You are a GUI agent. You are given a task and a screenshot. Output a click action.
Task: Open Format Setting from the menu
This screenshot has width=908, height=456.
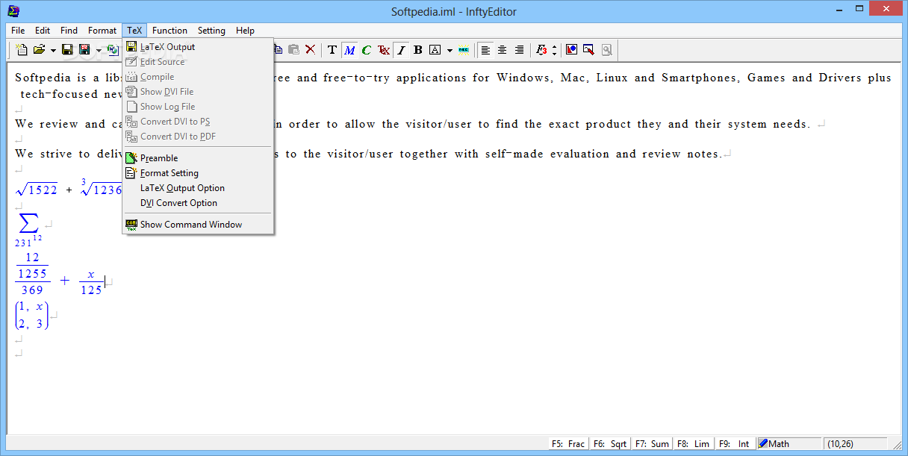click(x=198, y=173)
